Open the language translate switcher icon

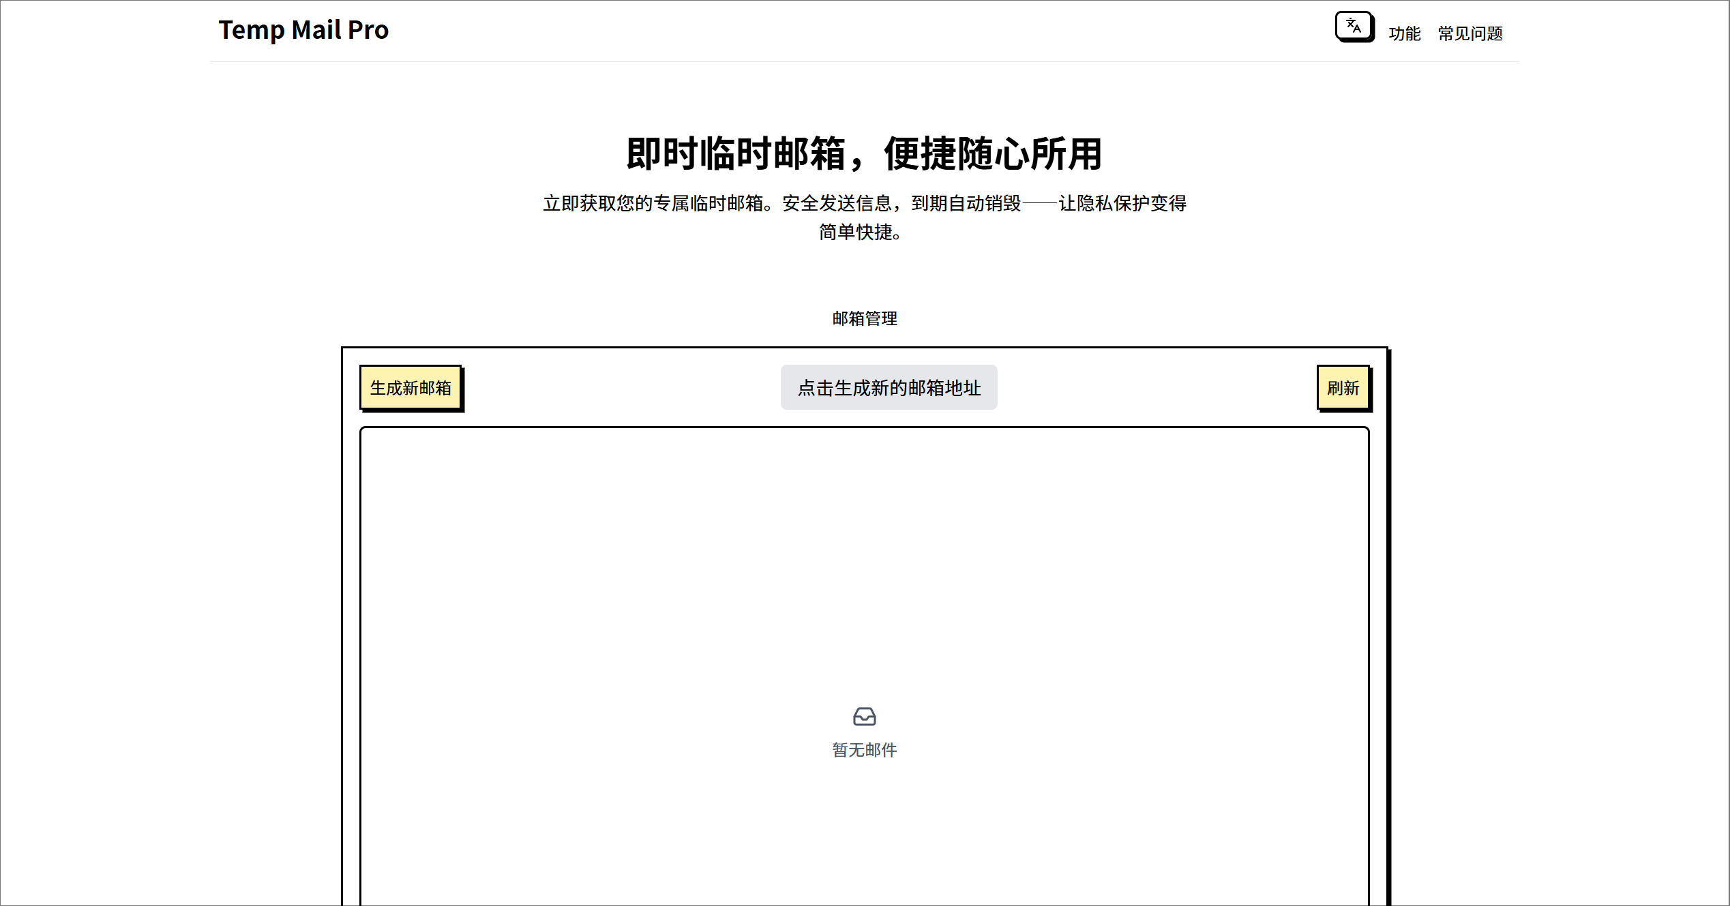point(1354,27)
